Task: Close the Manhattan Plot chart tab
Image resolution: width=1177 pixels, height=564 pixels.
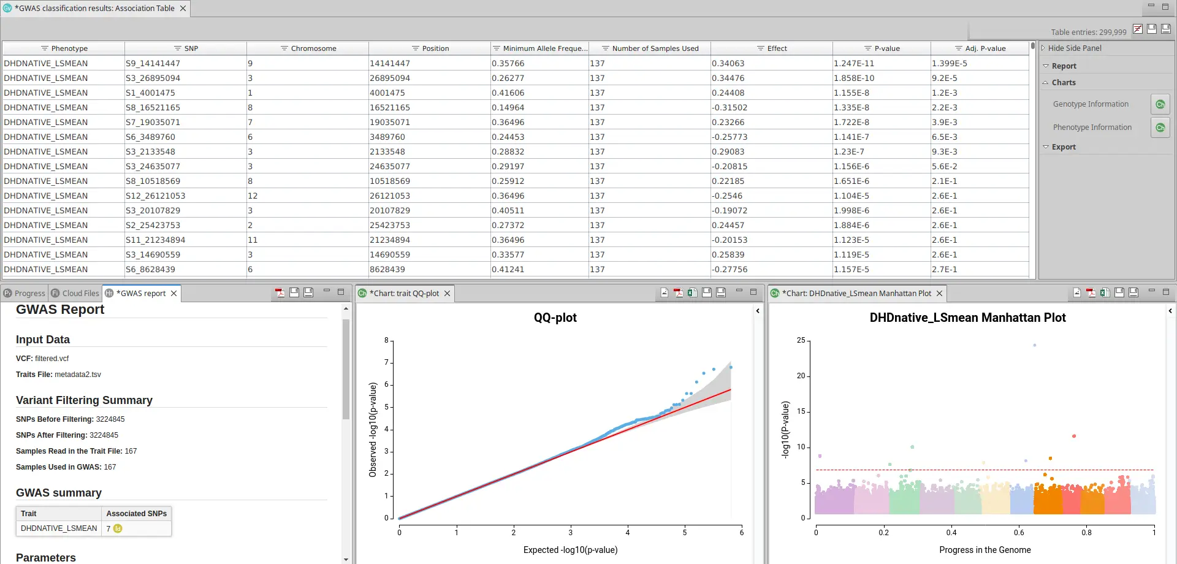Action: click(x=939, y=294)
